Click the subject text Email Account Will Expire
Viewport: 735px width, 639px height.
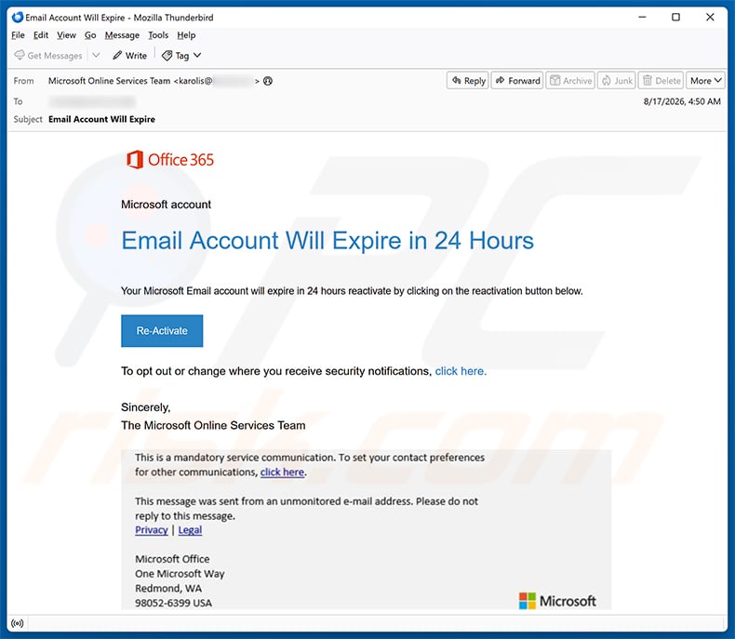click(x=101, y=119)
